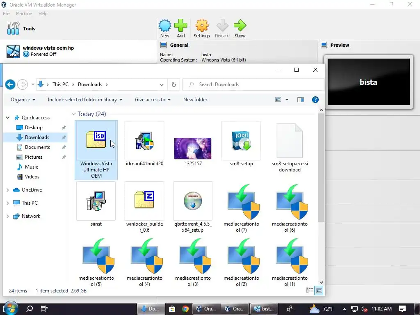Image resolution: width=420 pixels, height=315 pixels.
Task: Click the Add machine green plus icon
Action: pyautogui.click(x=181, y=28)
